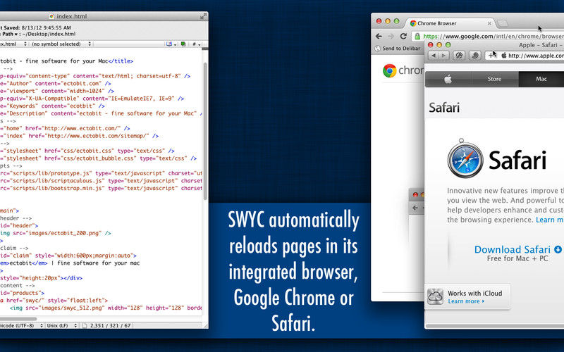This screenshot has height=352, width=564.
Task: Click the code line containing css/ectobit_bubble.css
Action: pyautogui.click(x=99, y=158)
